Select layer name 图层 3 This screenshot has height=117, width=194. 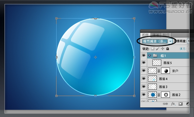tap(163, 87)
